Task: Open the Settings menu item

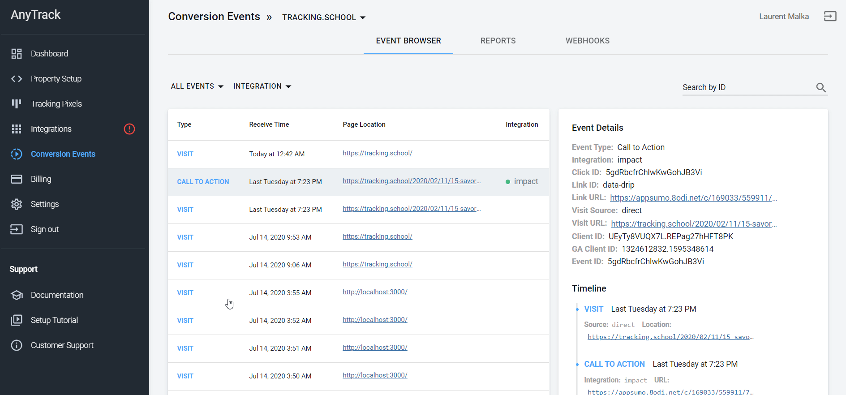Action: click(x=45, y=204)
